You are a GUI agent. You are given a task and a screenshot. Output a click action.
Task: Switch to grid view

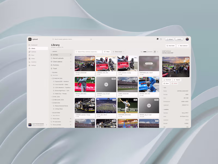pyautogui.click(x=155, y=52)
